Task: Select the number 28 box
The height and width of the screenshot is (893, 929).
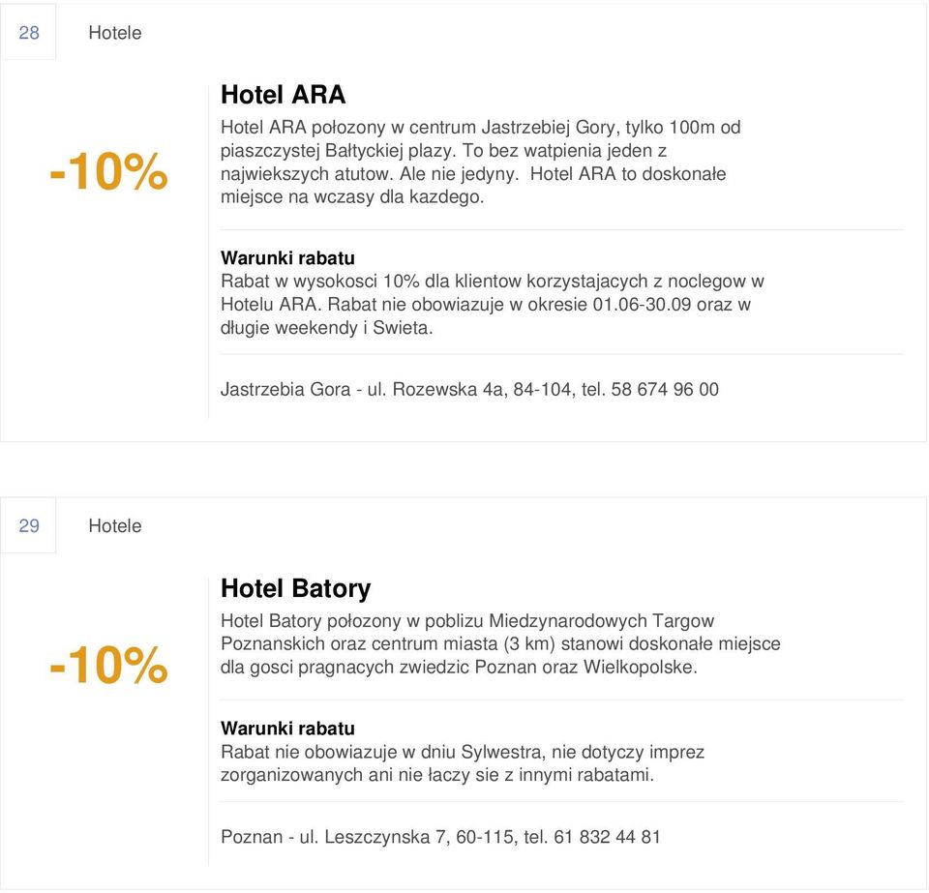Action: 28,32
